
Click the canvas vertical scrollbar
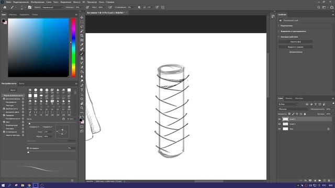pos(268,75)
